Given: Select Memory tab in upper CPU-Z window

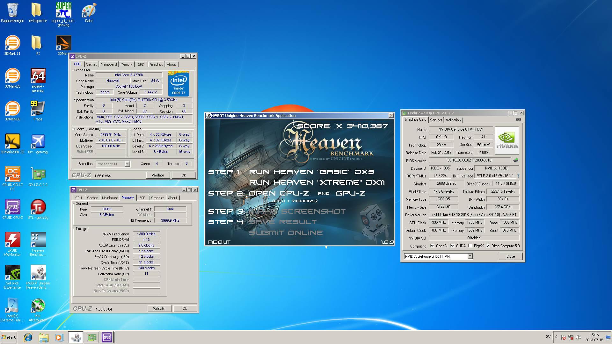Looking at the screenshot, I should (127, 64).
